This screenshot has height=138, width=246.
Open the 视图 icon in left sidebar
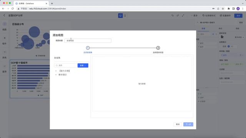point(5,24)
